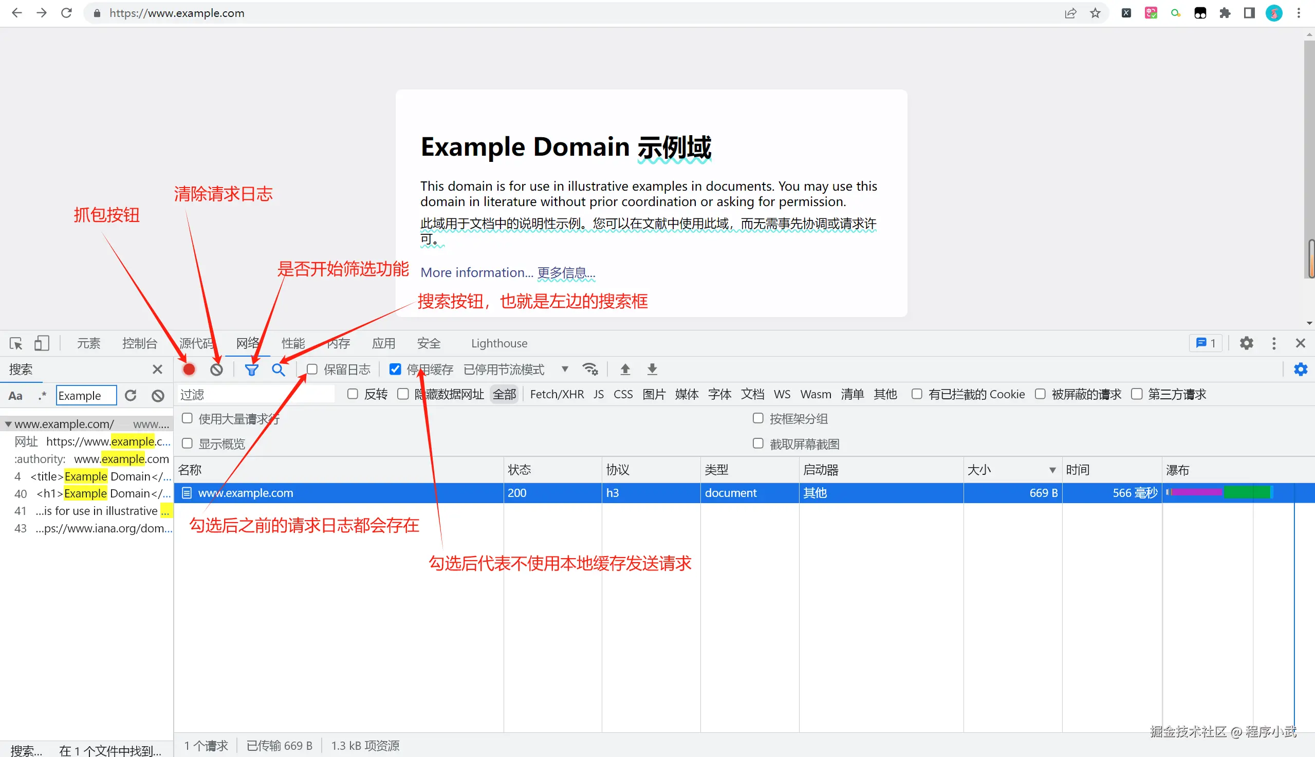
Task: Click the import HAR upload arrow
Action: point(625,369)
